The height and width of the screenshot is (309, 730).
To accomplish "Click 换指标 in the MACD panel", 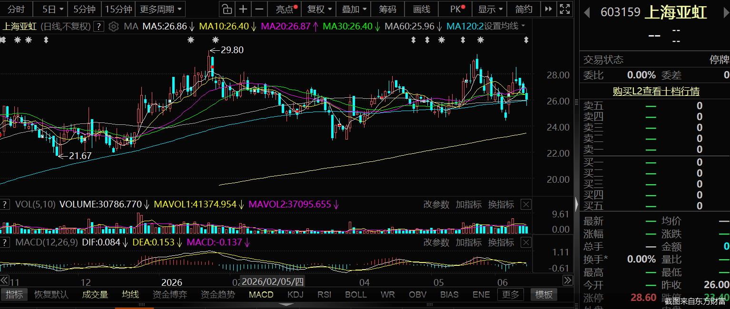I will click(501, 243).
